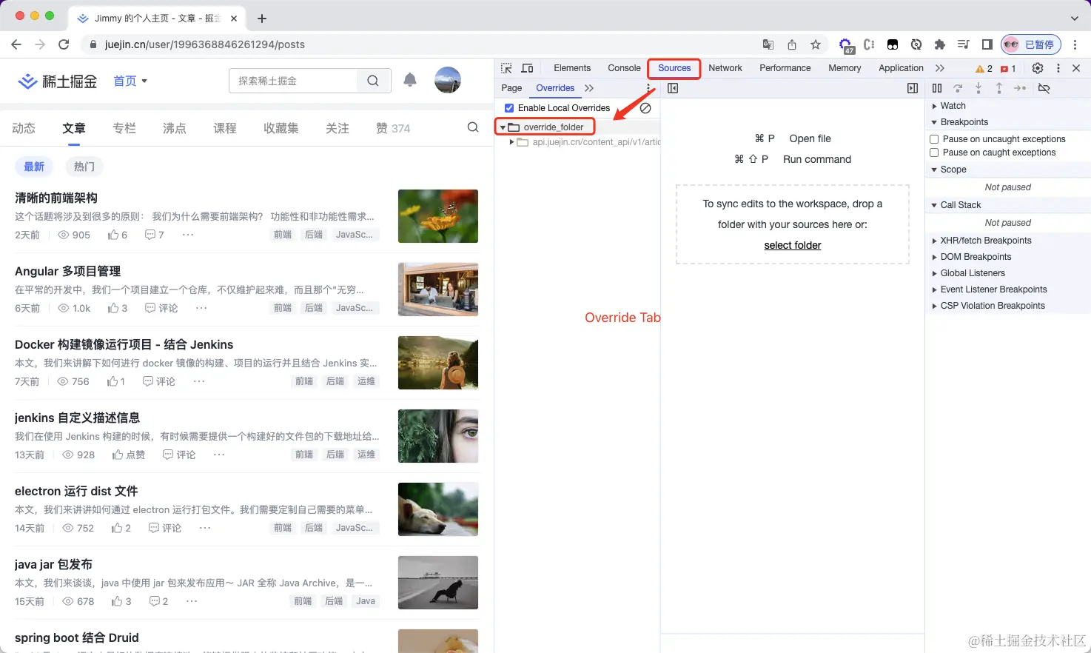Click the step out of function icon
The image size is (1091, 653).
pyautogui.click(x=999, y=88)
